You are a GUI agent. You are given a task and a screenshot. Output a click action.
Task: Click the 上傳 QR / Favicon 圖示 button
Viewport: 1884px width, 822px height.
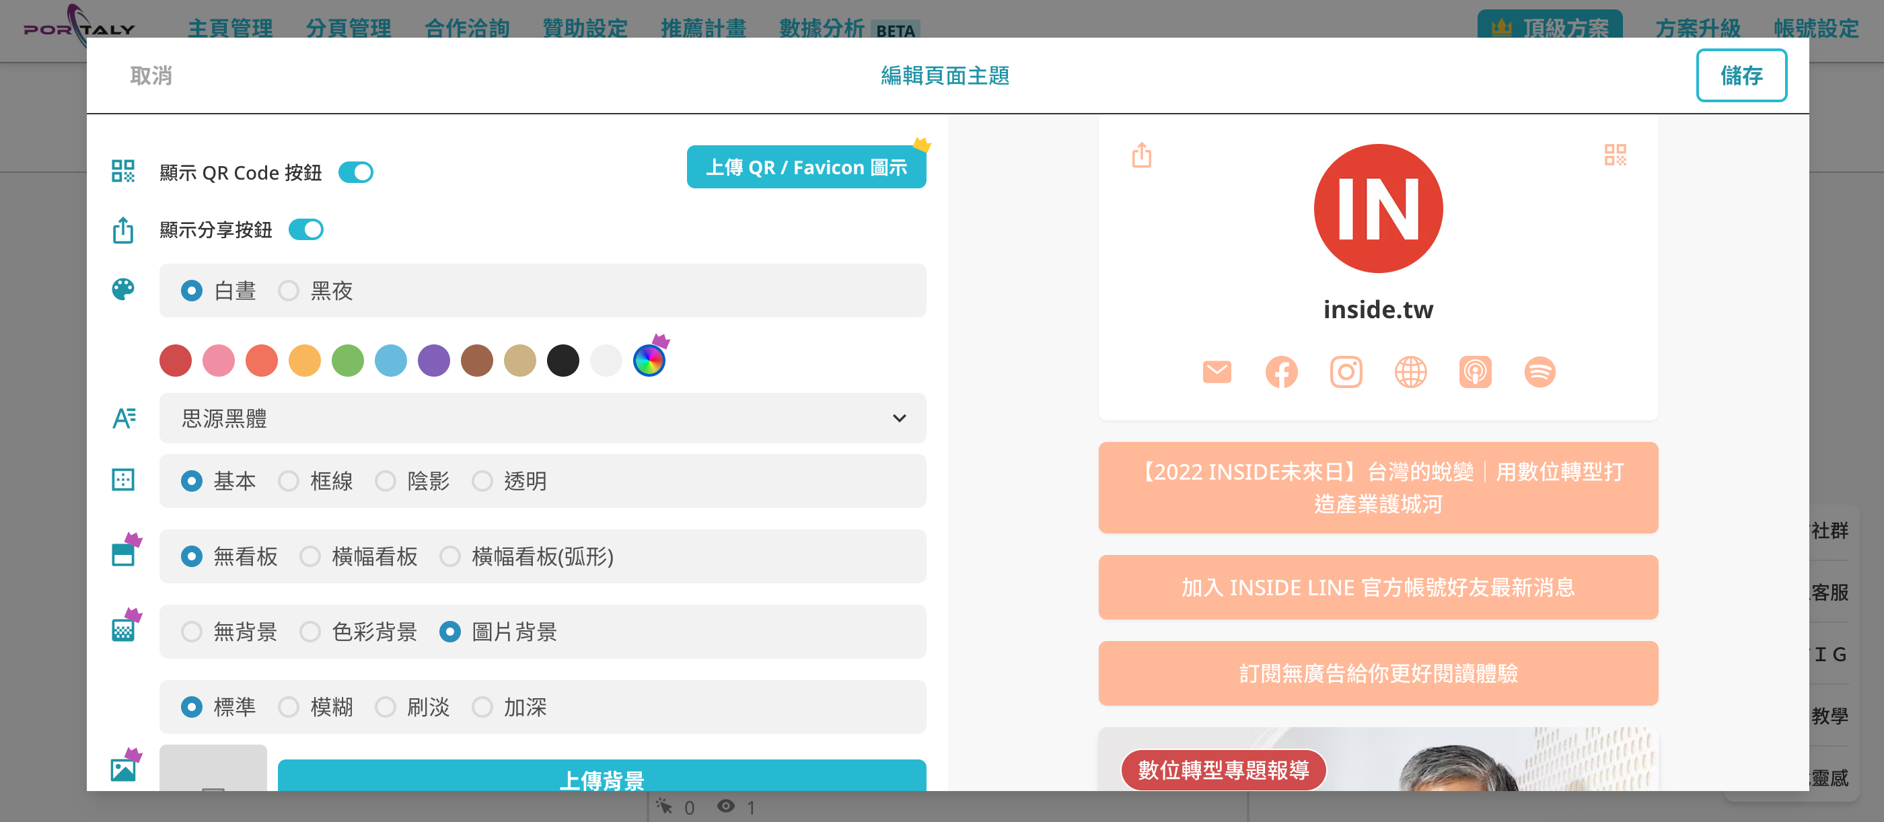tap(806, 167)
